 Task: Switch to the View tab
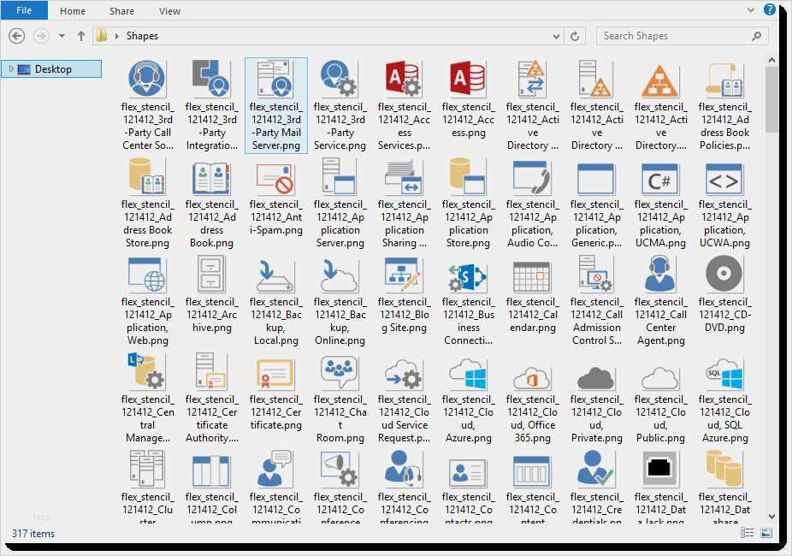pyautogui.click(x=169, y=11)
